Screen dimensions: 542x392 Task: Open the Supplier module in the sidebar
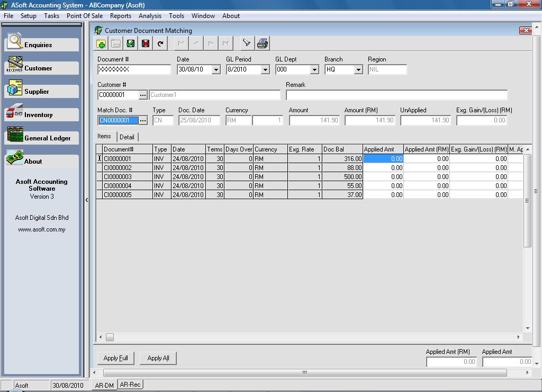(x=41, y=91)
